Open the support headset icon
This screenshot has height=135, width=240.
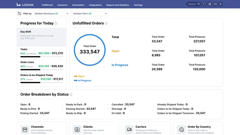coord(215,4)
